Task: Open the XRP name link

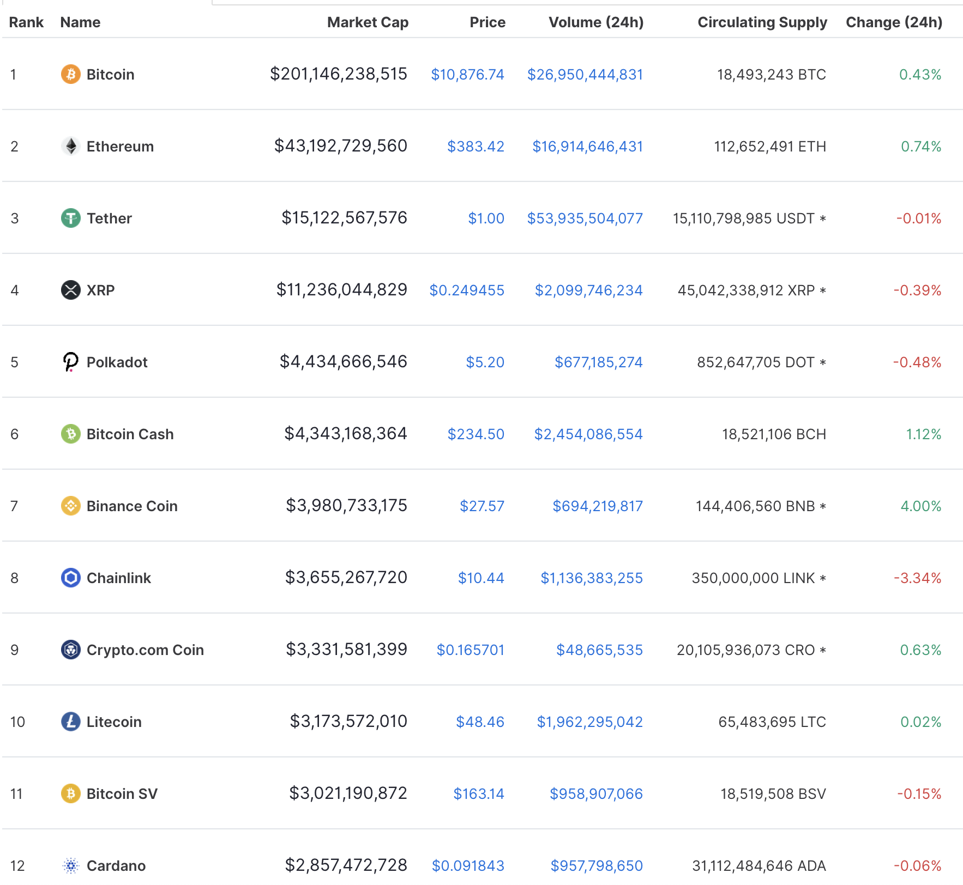Action: [100, 290]
